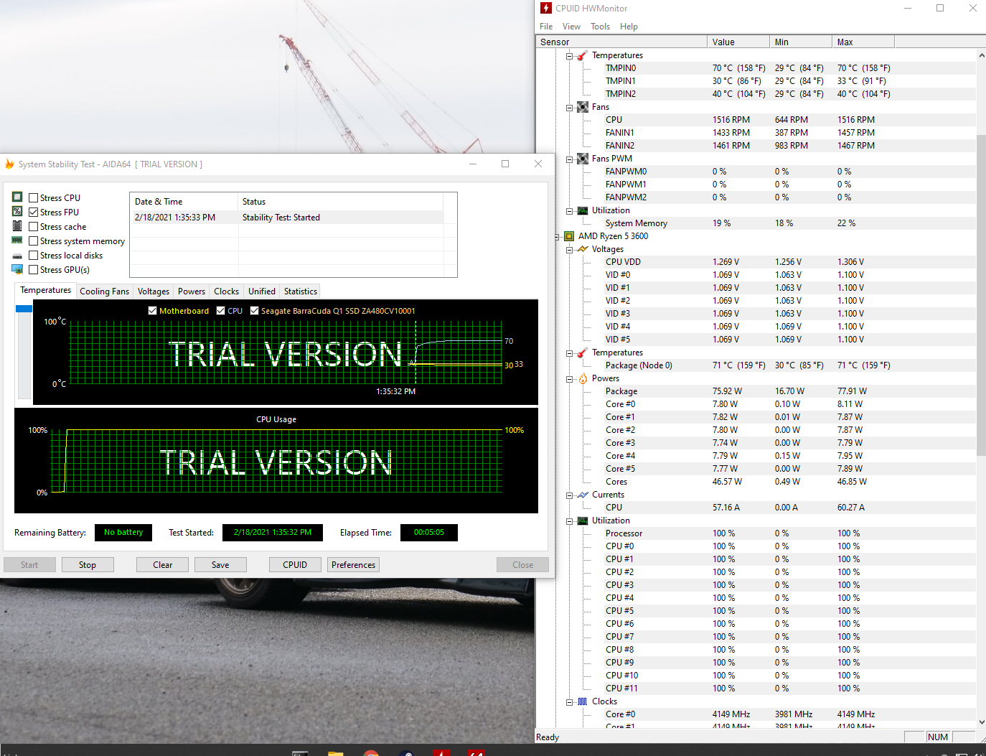This screenshot has width=986, height=756.
Task: Hide the Seagate BarraCuda SSD graph line
Action: 254,310
